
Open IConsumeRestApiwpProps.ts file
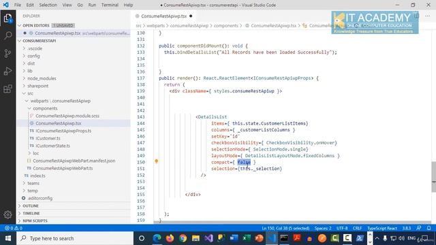(63, 131)
